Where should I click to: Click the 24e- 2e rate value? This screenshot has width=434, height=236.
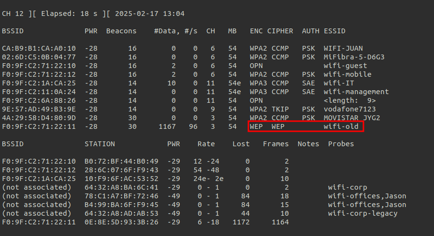(x=208, y=179)
